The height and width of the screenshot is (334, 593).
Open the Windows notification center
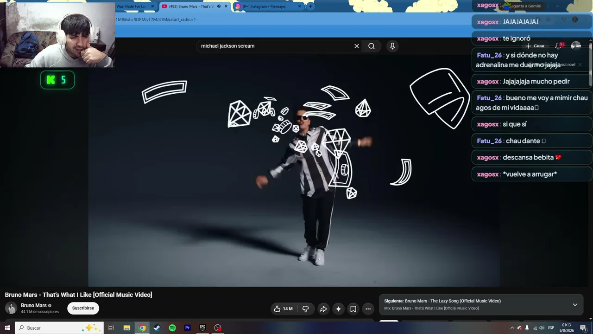click(x=583, y=328)
